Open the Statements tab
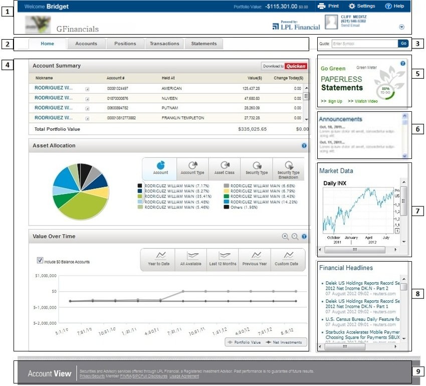Image resolution: width=426 pixels, height=386 pixels. point(203,44)
